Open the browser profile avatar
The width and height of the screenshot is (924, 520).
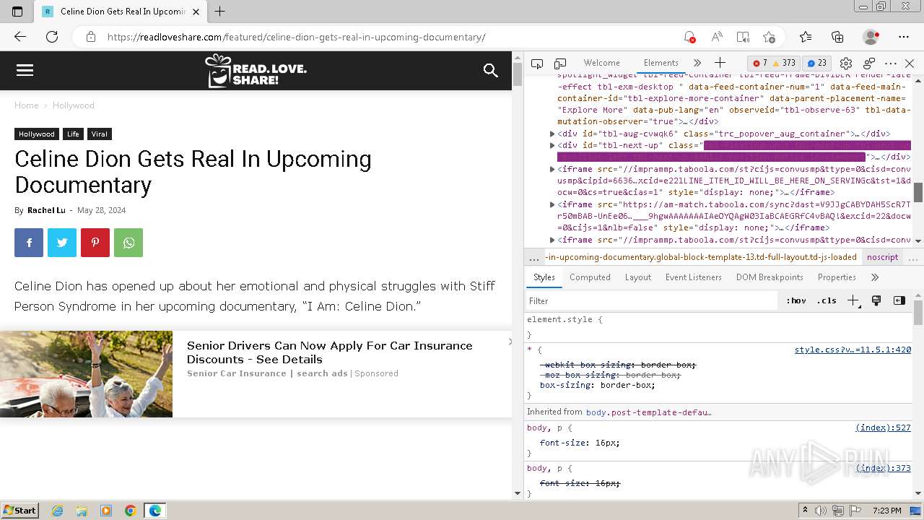click(x=871, y=37)
